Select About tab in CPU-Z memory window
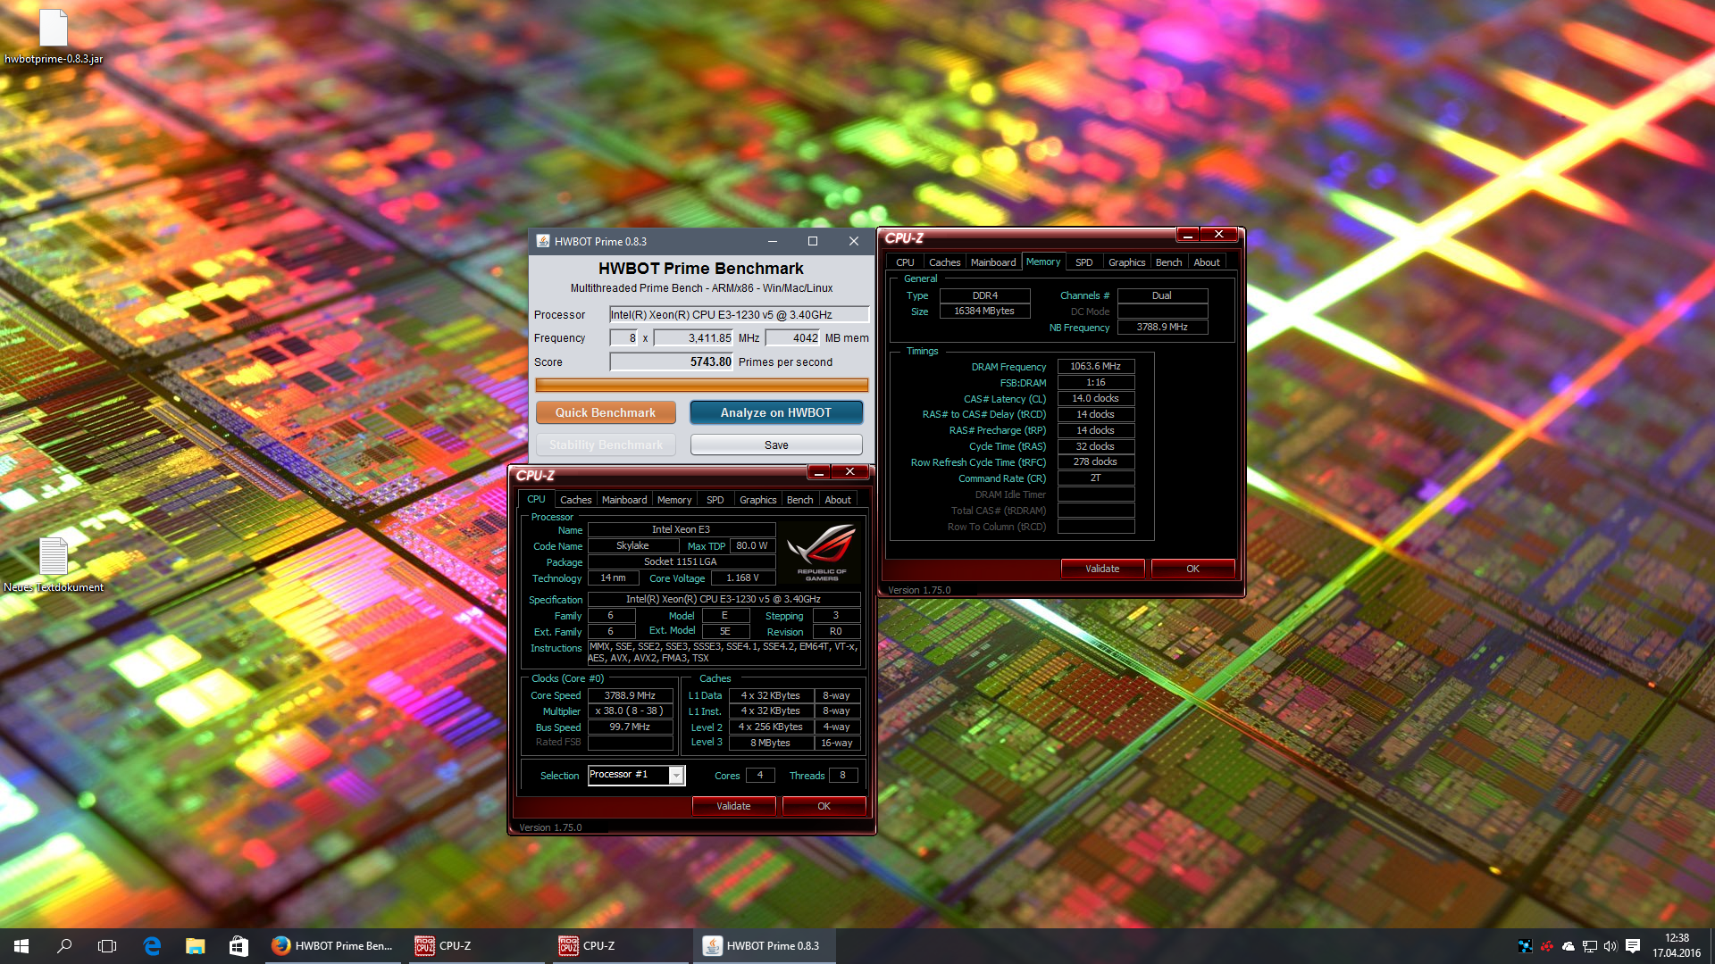Image resolution: width=1715 pixels, height=964 pixels. tap(1207, 262)
